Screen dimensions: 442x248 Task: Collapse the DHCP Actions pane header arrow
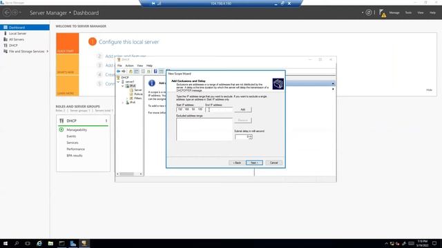click(333, 83)
